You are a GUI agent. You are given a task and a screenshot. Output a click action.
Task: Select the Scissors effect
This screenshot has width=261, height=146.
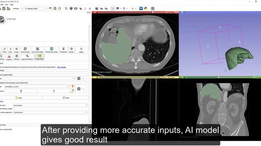(9, 57)
